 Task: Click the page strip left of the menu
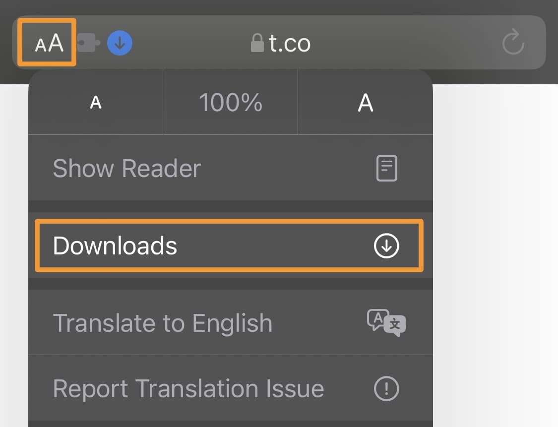14,248
